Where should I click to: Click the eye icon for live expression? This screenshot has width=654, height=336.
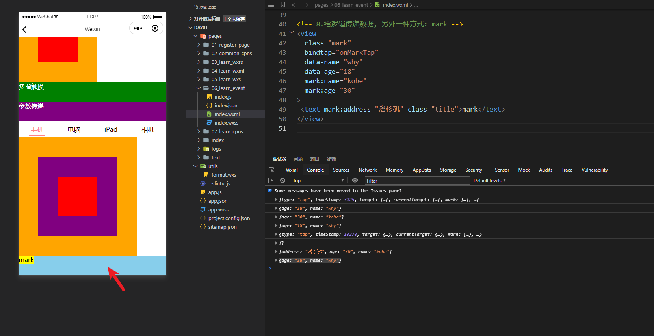[355, 181]
